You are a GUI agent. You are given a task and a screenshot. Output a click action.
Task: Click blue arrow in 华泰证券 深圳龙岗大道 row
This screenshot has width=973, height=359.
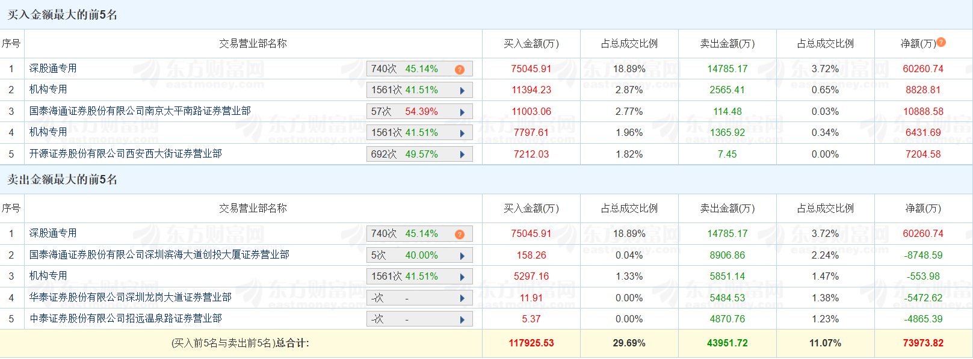click(462, 298)
